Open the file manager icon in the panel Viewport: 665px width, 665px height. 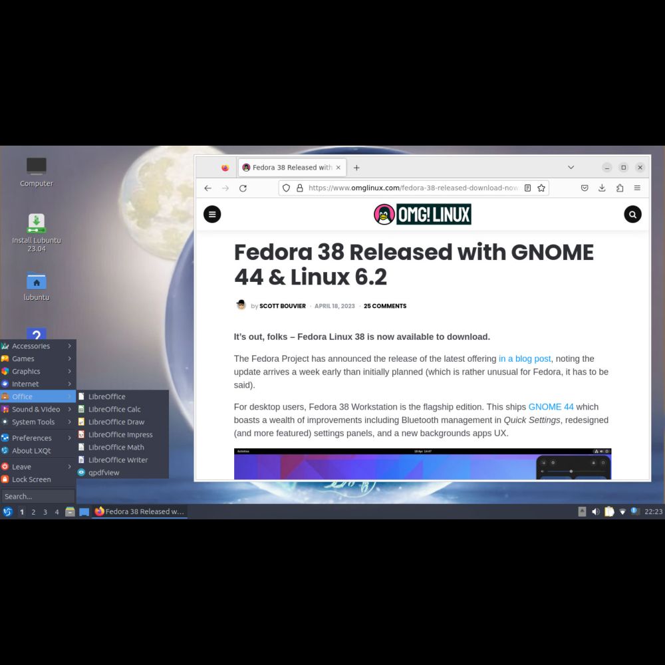click(70, 511)
